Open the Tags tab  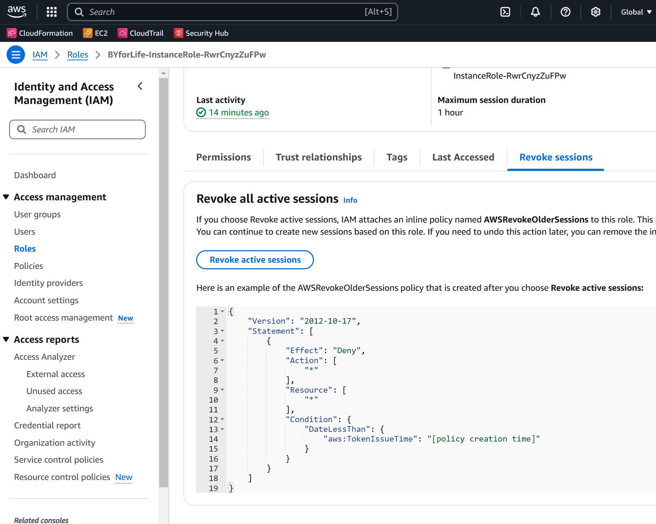[397, 157]
